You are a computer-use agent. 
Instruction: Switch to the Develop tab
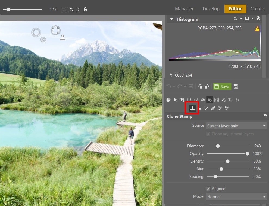click(211, 9)
